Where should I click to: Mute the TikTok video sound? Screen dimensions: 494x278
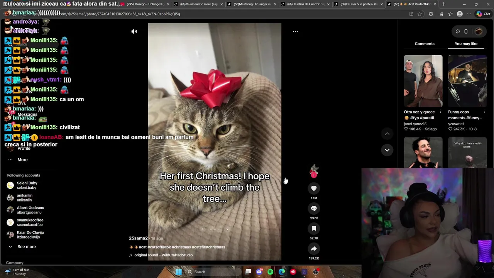tap(134, 32)
